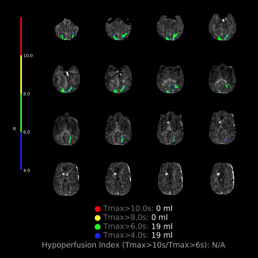
Task: Click the red Tmax>10.0s legend dot
Action: click(x=98, y=209)
